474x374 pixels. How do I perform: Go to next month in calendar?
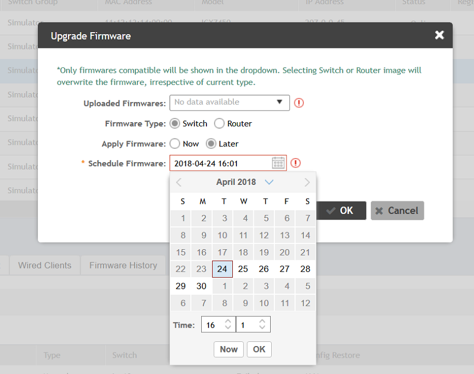point(307,182)
